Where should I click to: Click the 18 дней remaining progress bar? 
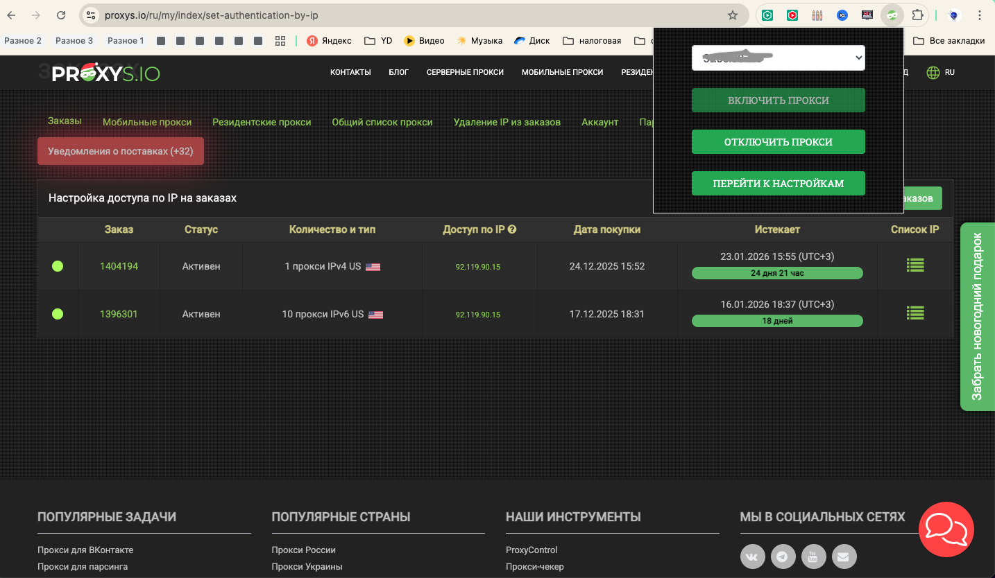[x=777, y=321]
